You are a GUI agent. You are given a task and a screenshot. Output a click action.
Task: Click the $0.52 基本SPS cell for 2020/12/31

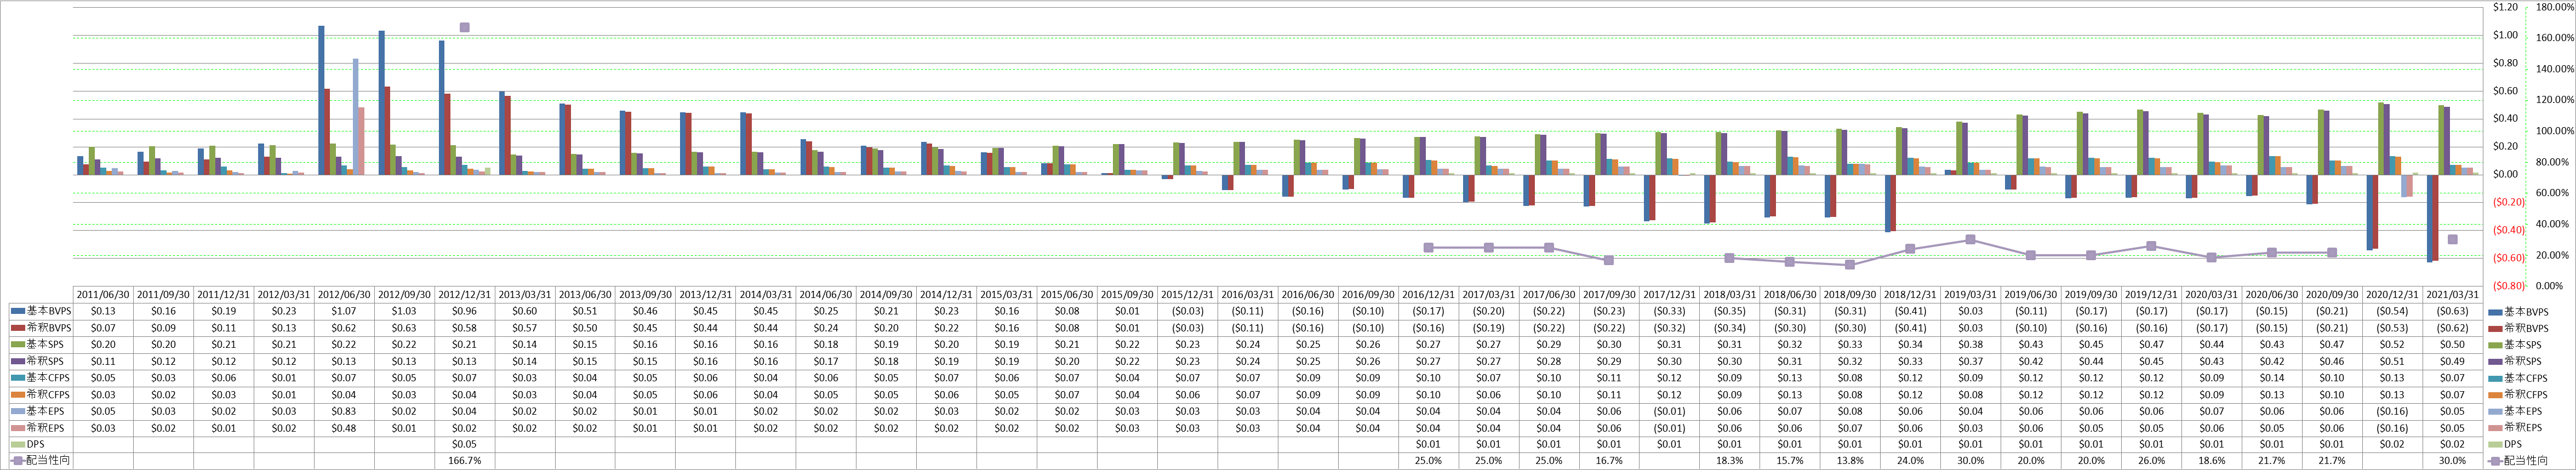pos(2392,344)
